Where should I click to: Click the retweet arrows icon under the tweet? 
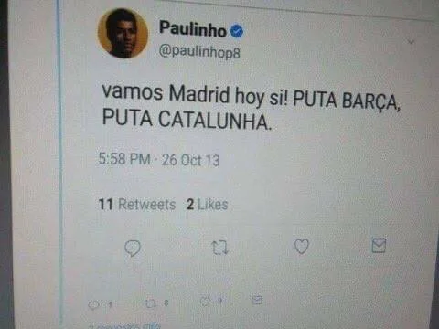[219, 248]
